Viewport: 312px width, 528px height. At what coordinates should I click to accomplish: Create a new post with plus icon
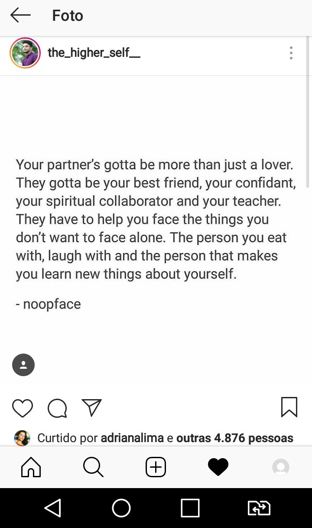click(x=156, y=467)
